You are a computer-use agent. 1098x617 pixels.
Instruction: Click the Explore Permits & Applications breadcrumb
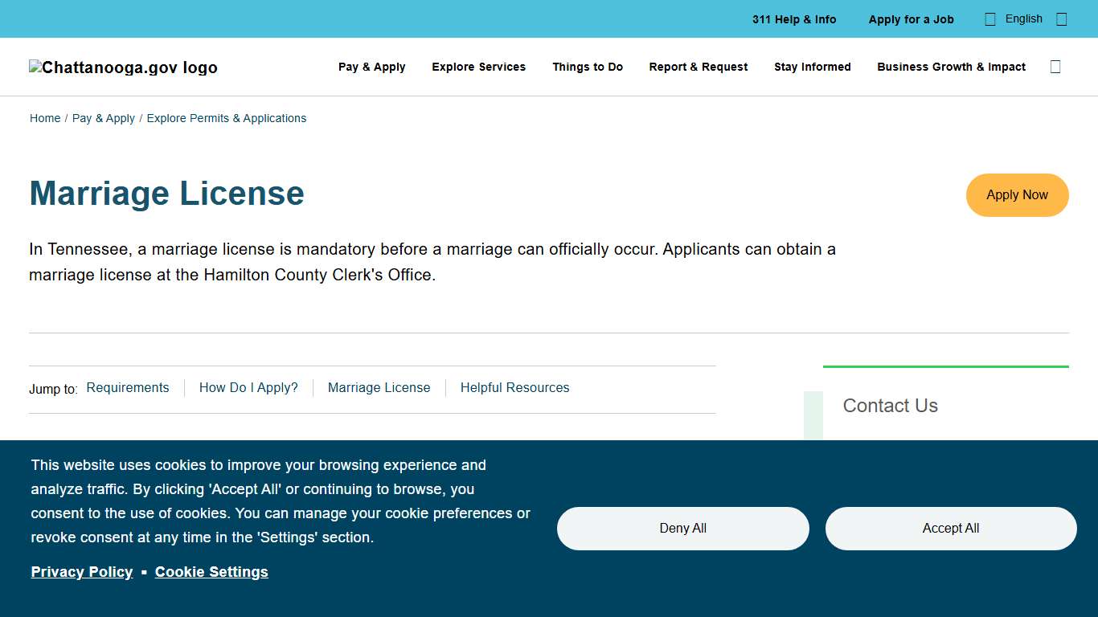pyautogui.click(x=226, y=118)
